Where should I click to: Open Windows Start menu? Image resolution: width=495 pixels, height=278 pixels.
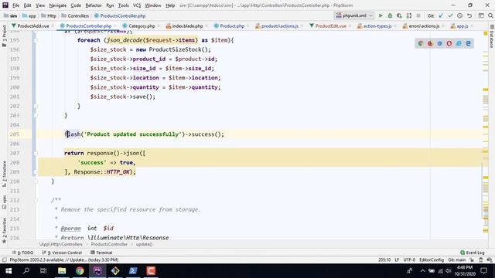pos(9,271)
